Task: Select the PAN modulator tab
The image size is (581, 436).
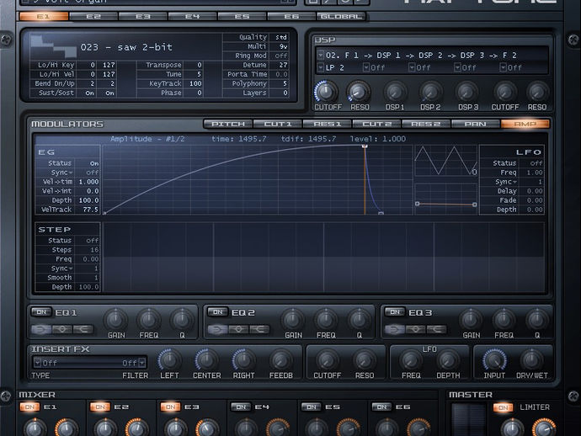Action: coord(476,124)
